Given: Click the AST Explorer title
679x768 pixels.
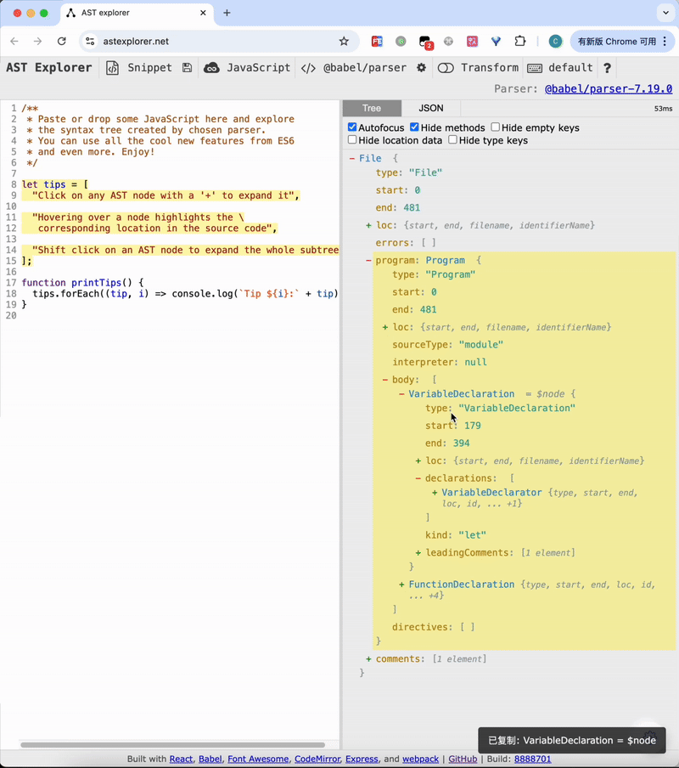Looking at the screenshot, I should [x=49, y=68].
